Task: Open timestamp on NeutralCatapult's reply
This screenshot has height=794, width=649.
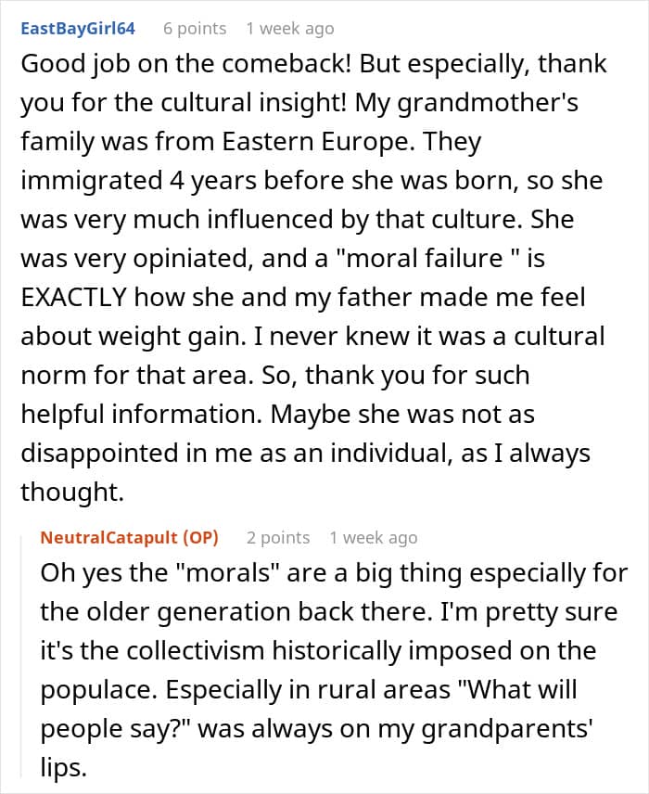Action: [x=373, y=537]
